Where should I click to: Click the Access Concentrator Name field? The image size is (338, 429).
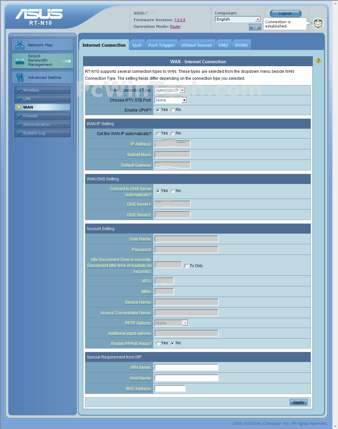pos(187,312)
